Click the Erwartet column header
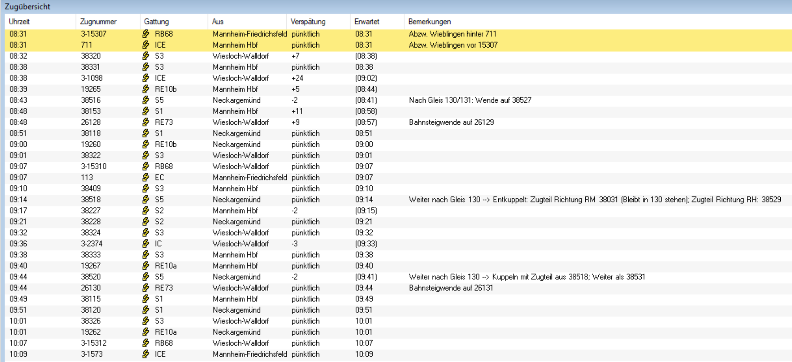The width and height of the screenshot is (792, 362). (367, 22)
